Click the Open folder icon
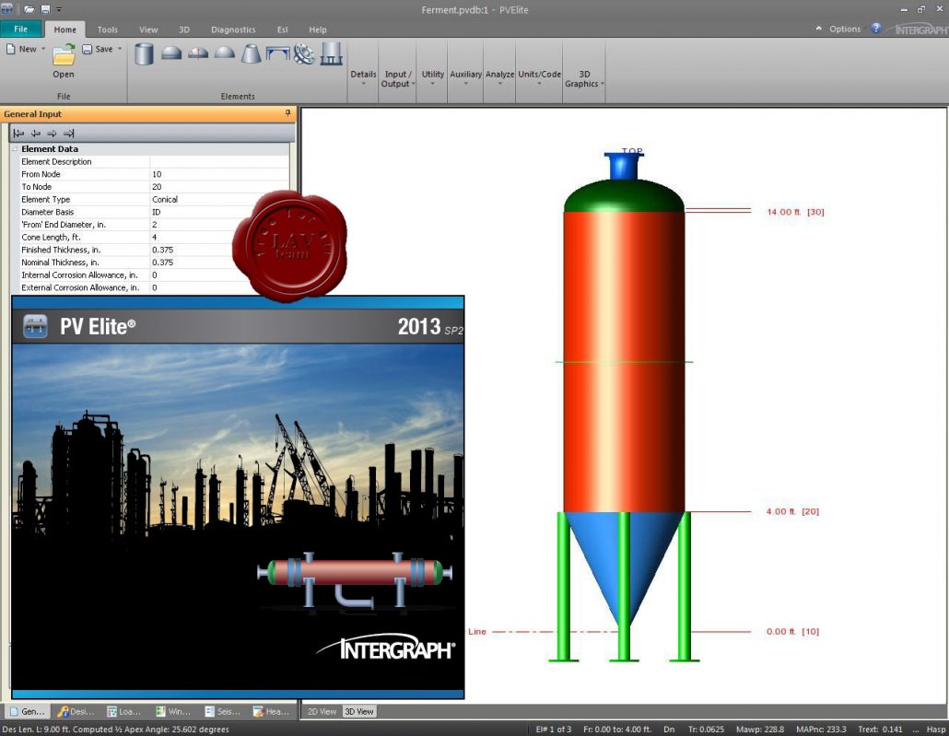The width and height of the screenshot is (949, 736). 64,54
